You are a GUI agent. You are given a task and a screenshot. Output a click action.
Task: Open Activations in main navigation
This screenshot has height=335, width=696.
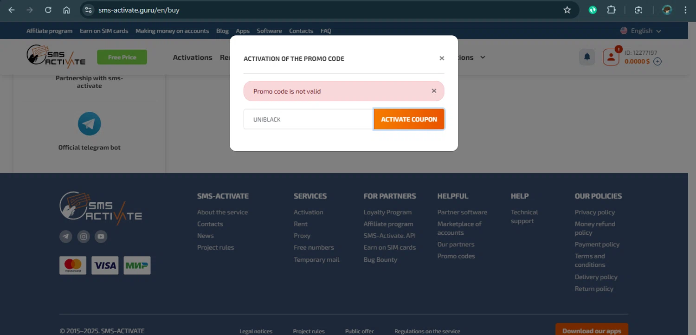pos(193,58)
